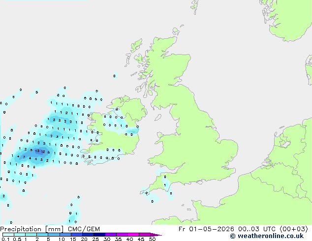The height and width of the screenshot is (241, 312).
Task: Click the '7' precipitation value on map
Action: coord(24,157)
